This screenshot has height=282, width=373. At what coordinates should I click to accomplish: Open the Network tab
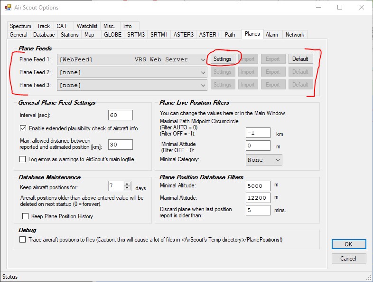tap(295, 35)
